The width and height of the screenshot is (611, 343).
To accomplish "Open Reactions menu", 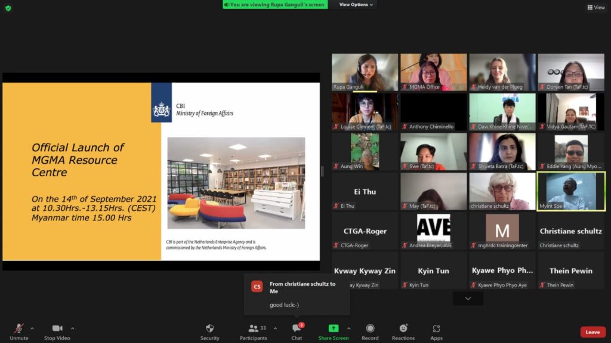I will (x=403, y=332).
